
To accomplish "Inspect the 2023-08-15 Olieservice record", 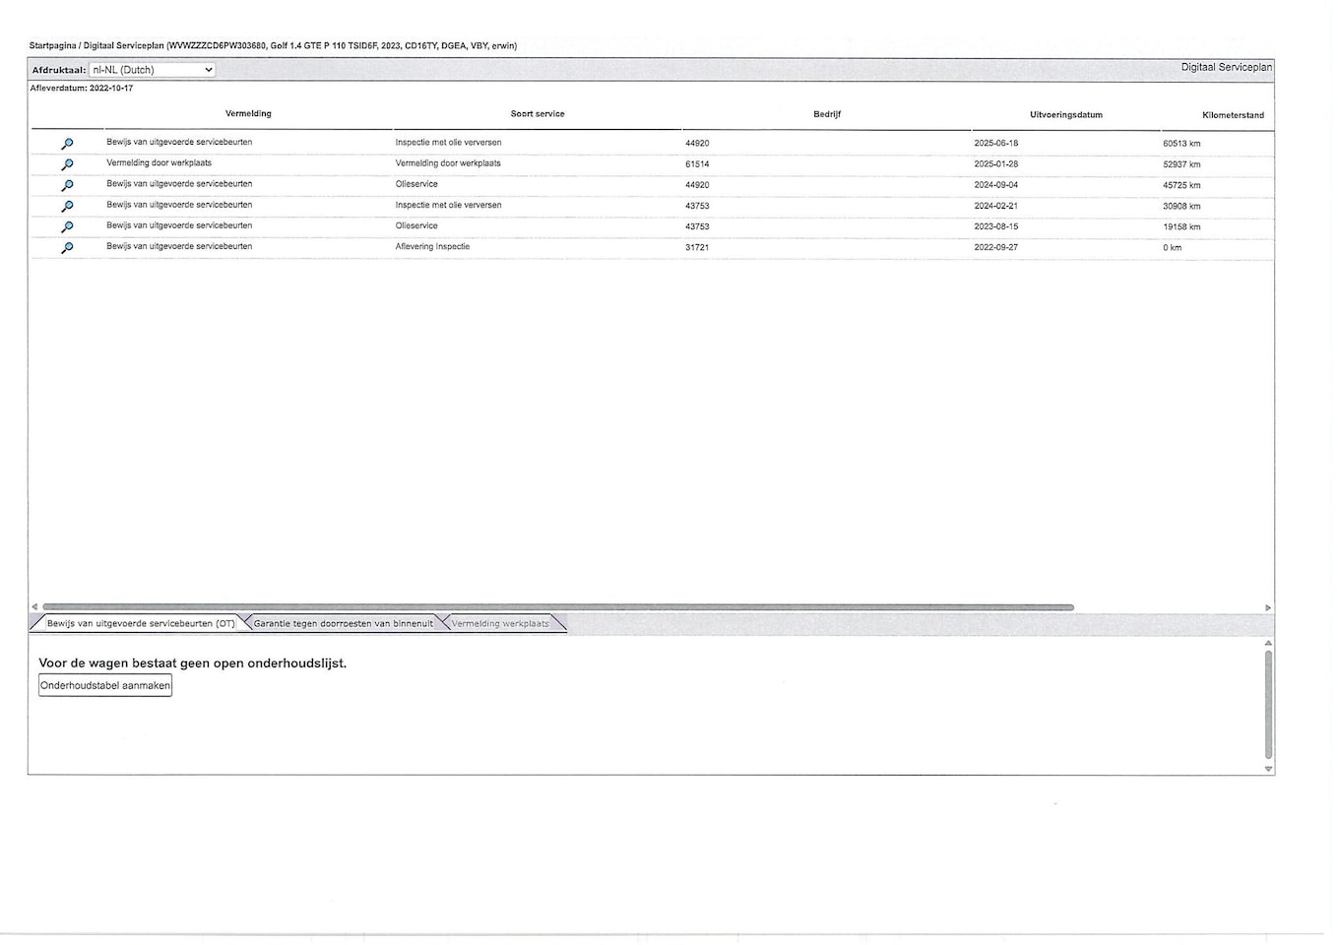I will click(67, 226).
